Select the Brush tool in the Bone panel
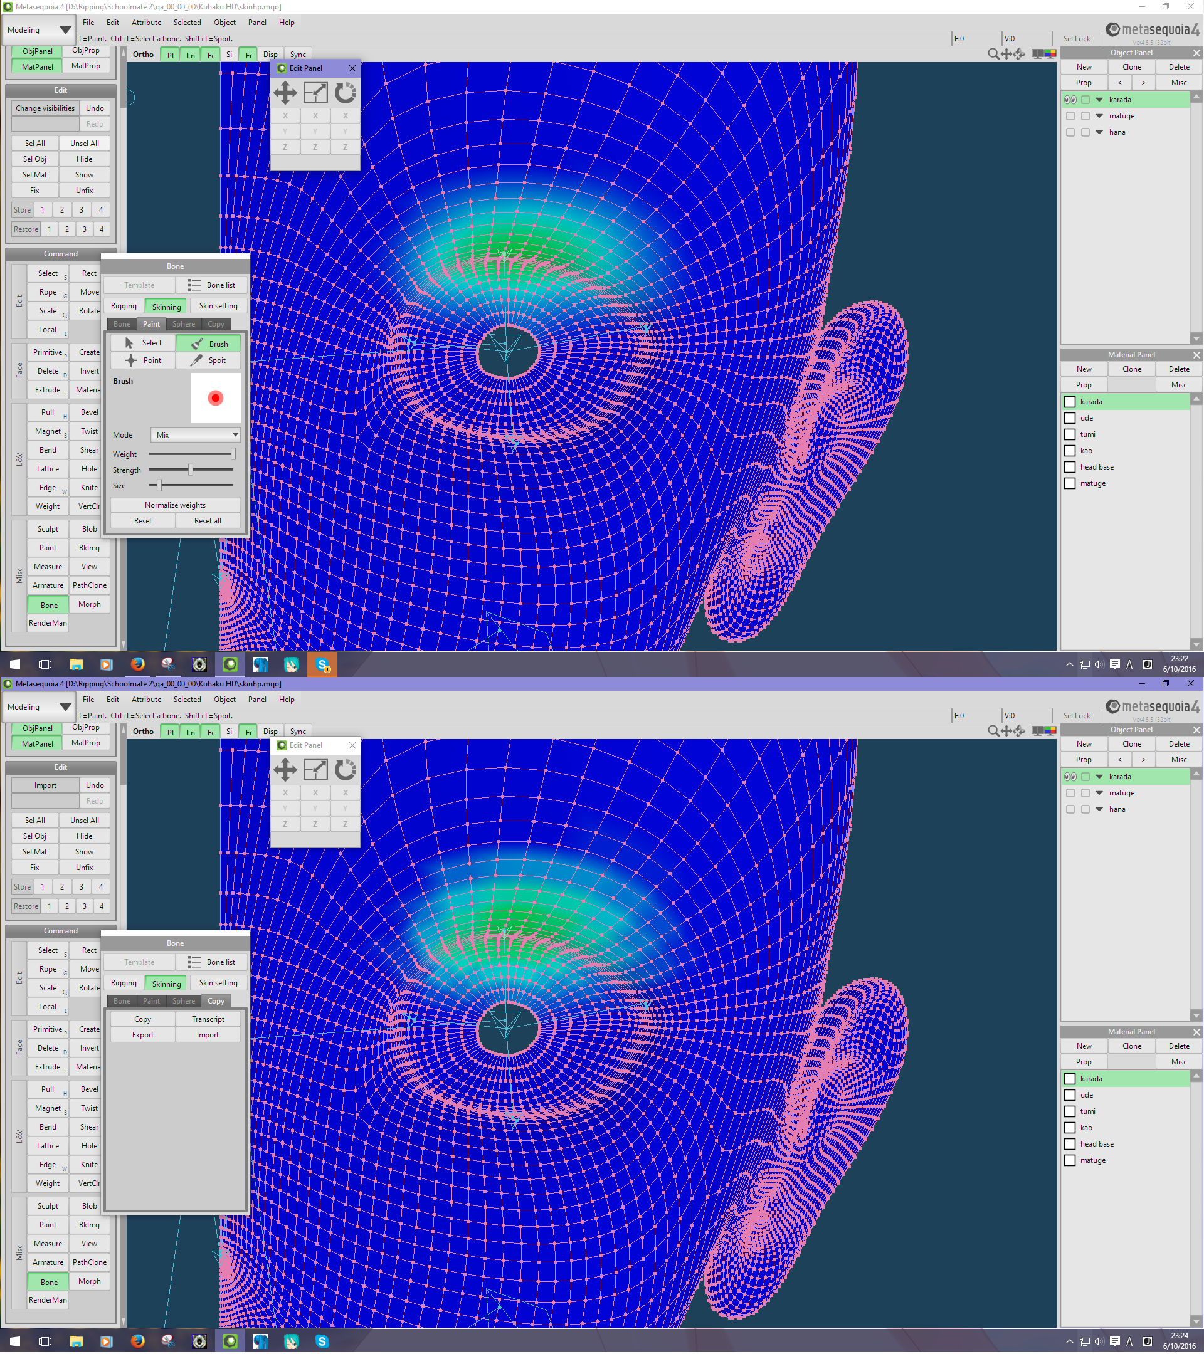1204x1354 pixels. click(208, 344)
